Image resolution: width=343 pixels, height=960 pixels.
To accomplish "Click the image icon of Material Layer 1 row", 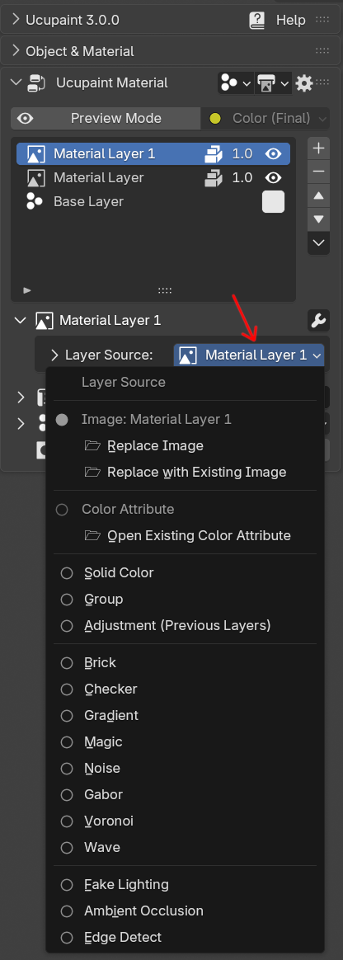I will point(35,153).
